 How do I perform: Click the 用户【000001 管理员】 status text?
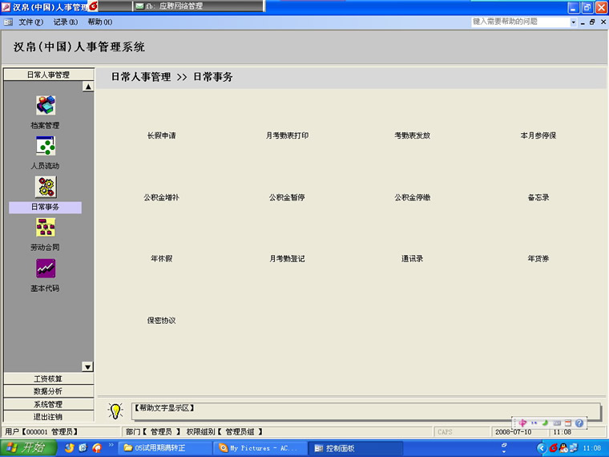(42, 431)
